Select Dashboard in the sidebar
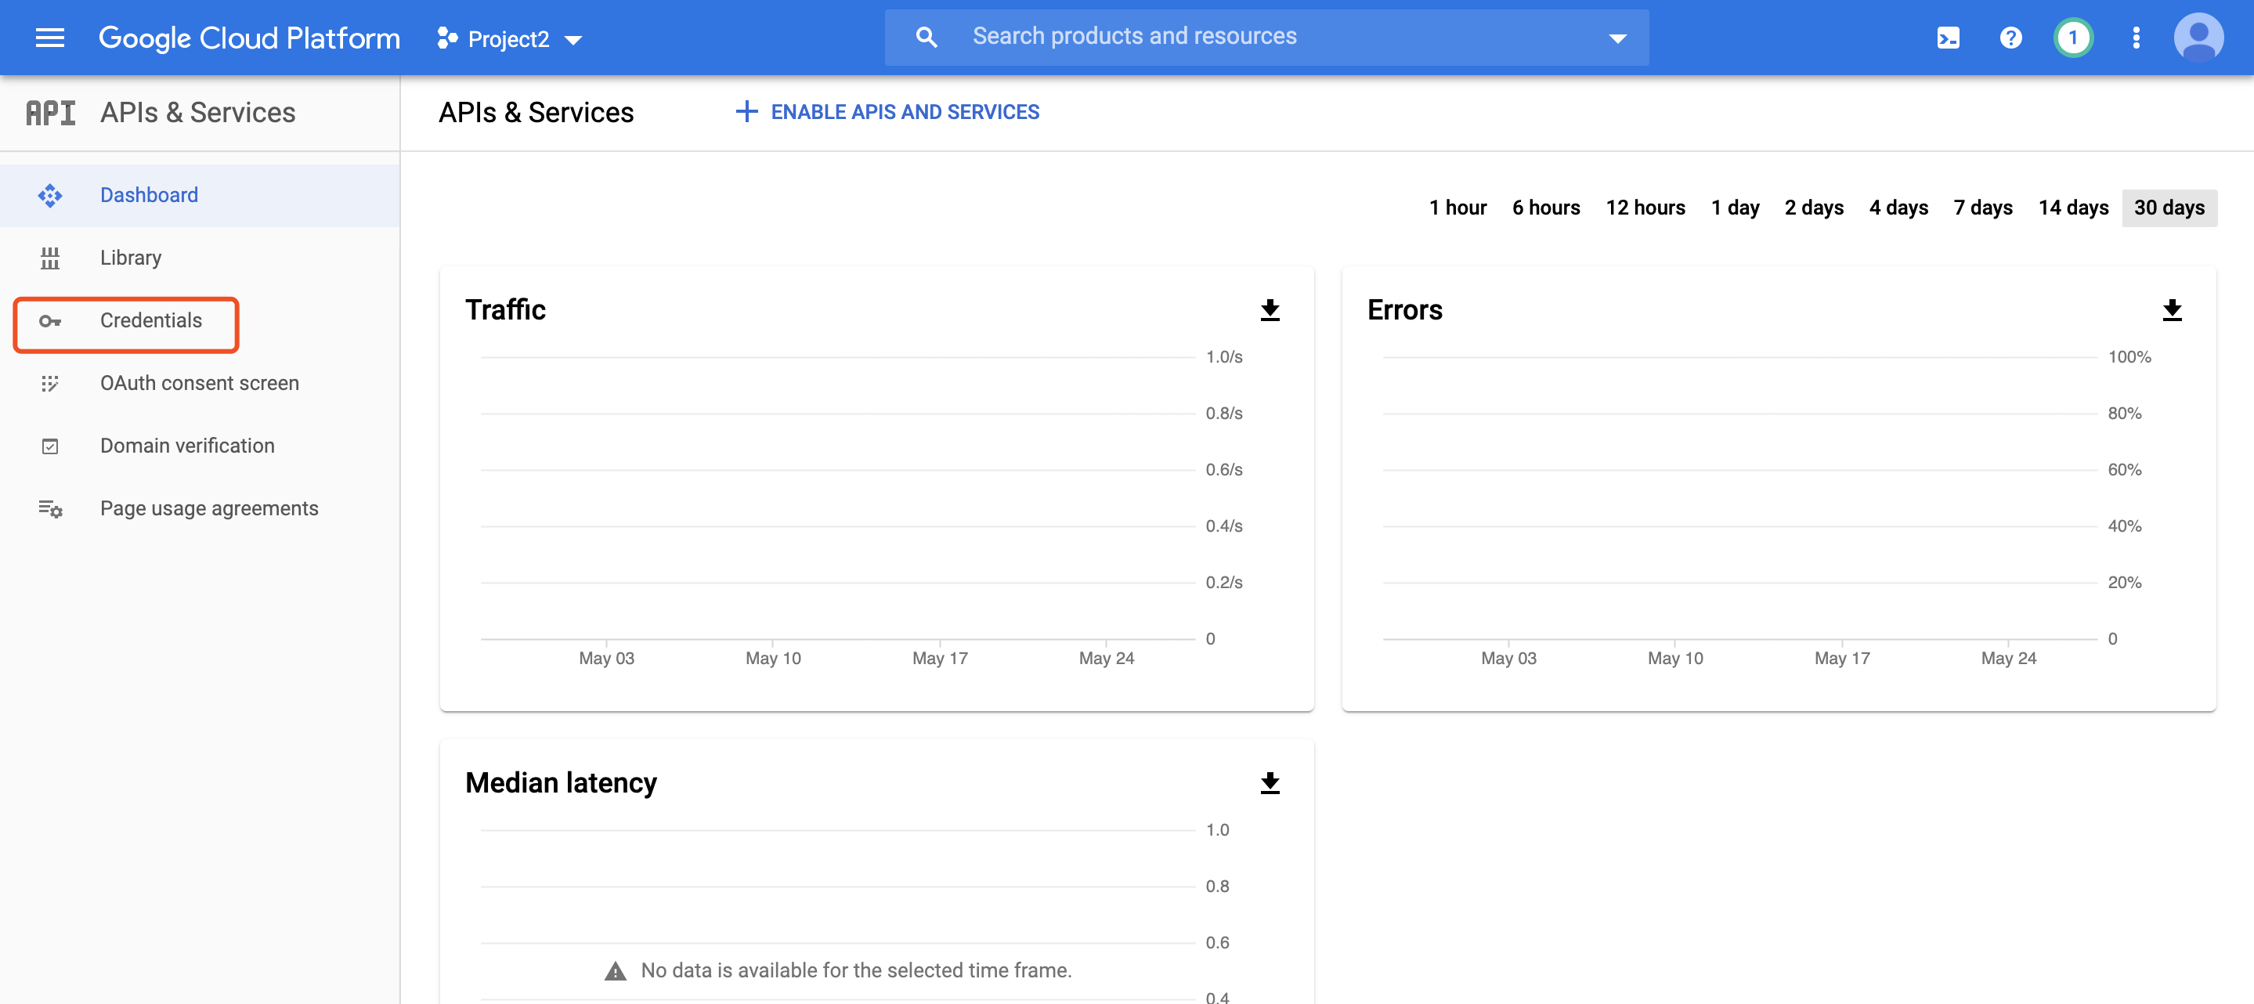2254x1004 pixels. click(x=149, y=194)
